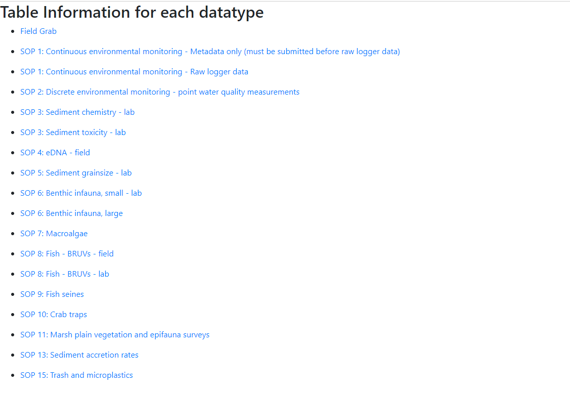Open SOP 8 Fish BRUVs - field
This screenshot has width=570, height=394.
coord(67,254)
